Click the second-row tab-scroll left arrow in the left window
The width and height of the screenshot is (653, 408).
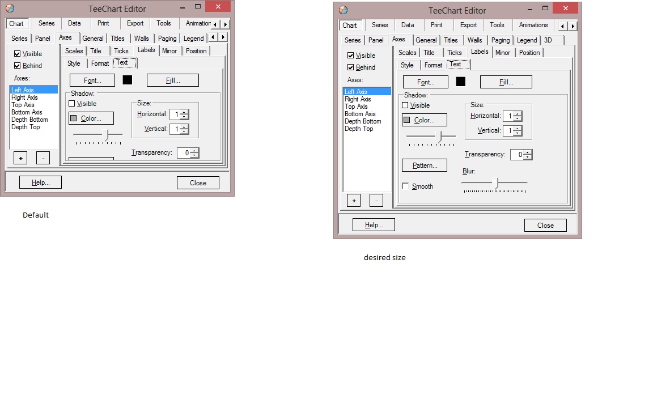click(x=213, y=37)
